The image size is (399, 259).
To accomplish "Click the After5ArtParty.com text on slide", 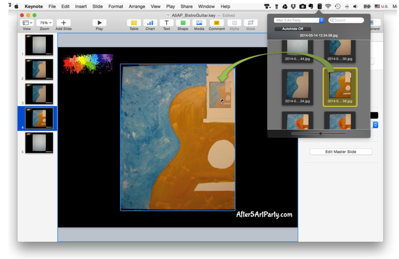I will [264, 214].
